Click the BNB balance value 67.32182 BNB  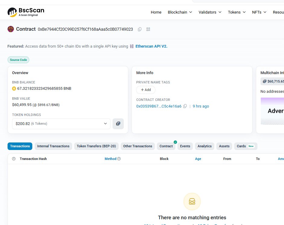click(x=44, y=88)
